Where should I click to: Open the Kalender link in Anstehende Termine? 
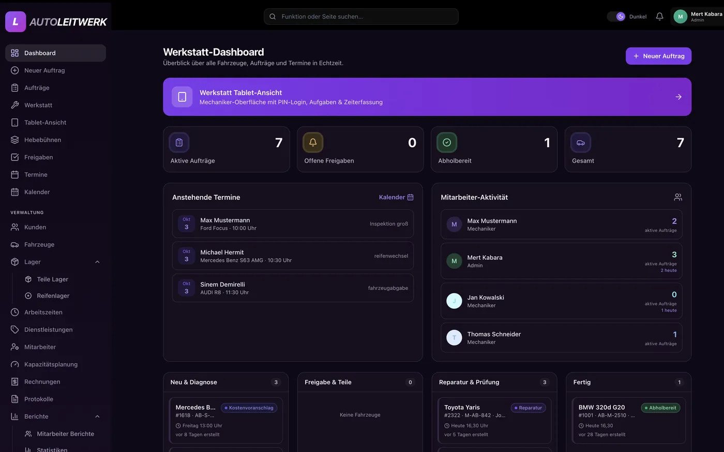pyautogui.click(x=396, y=197)
